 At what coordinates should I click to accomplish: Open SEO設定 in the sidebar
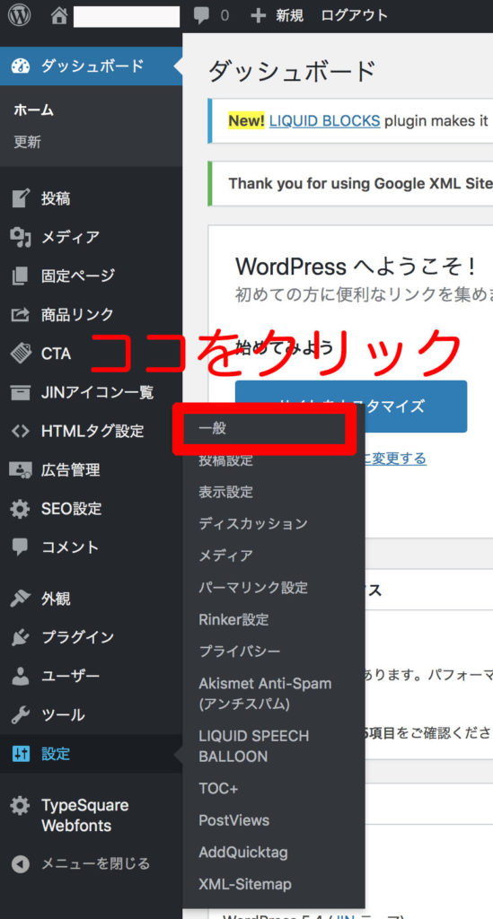[x=72, y=509]
